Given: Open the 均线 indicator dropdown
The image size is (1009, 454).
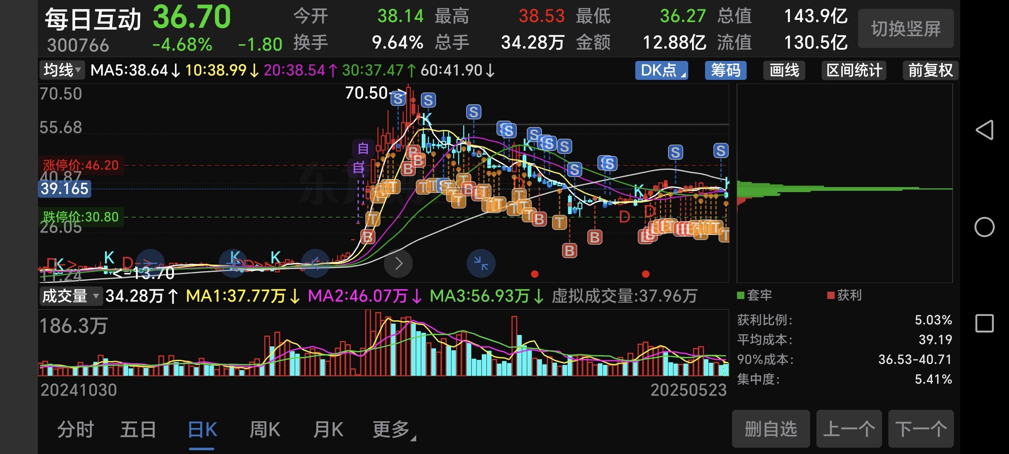Looking at the screenshot, I should pos(62,70).
